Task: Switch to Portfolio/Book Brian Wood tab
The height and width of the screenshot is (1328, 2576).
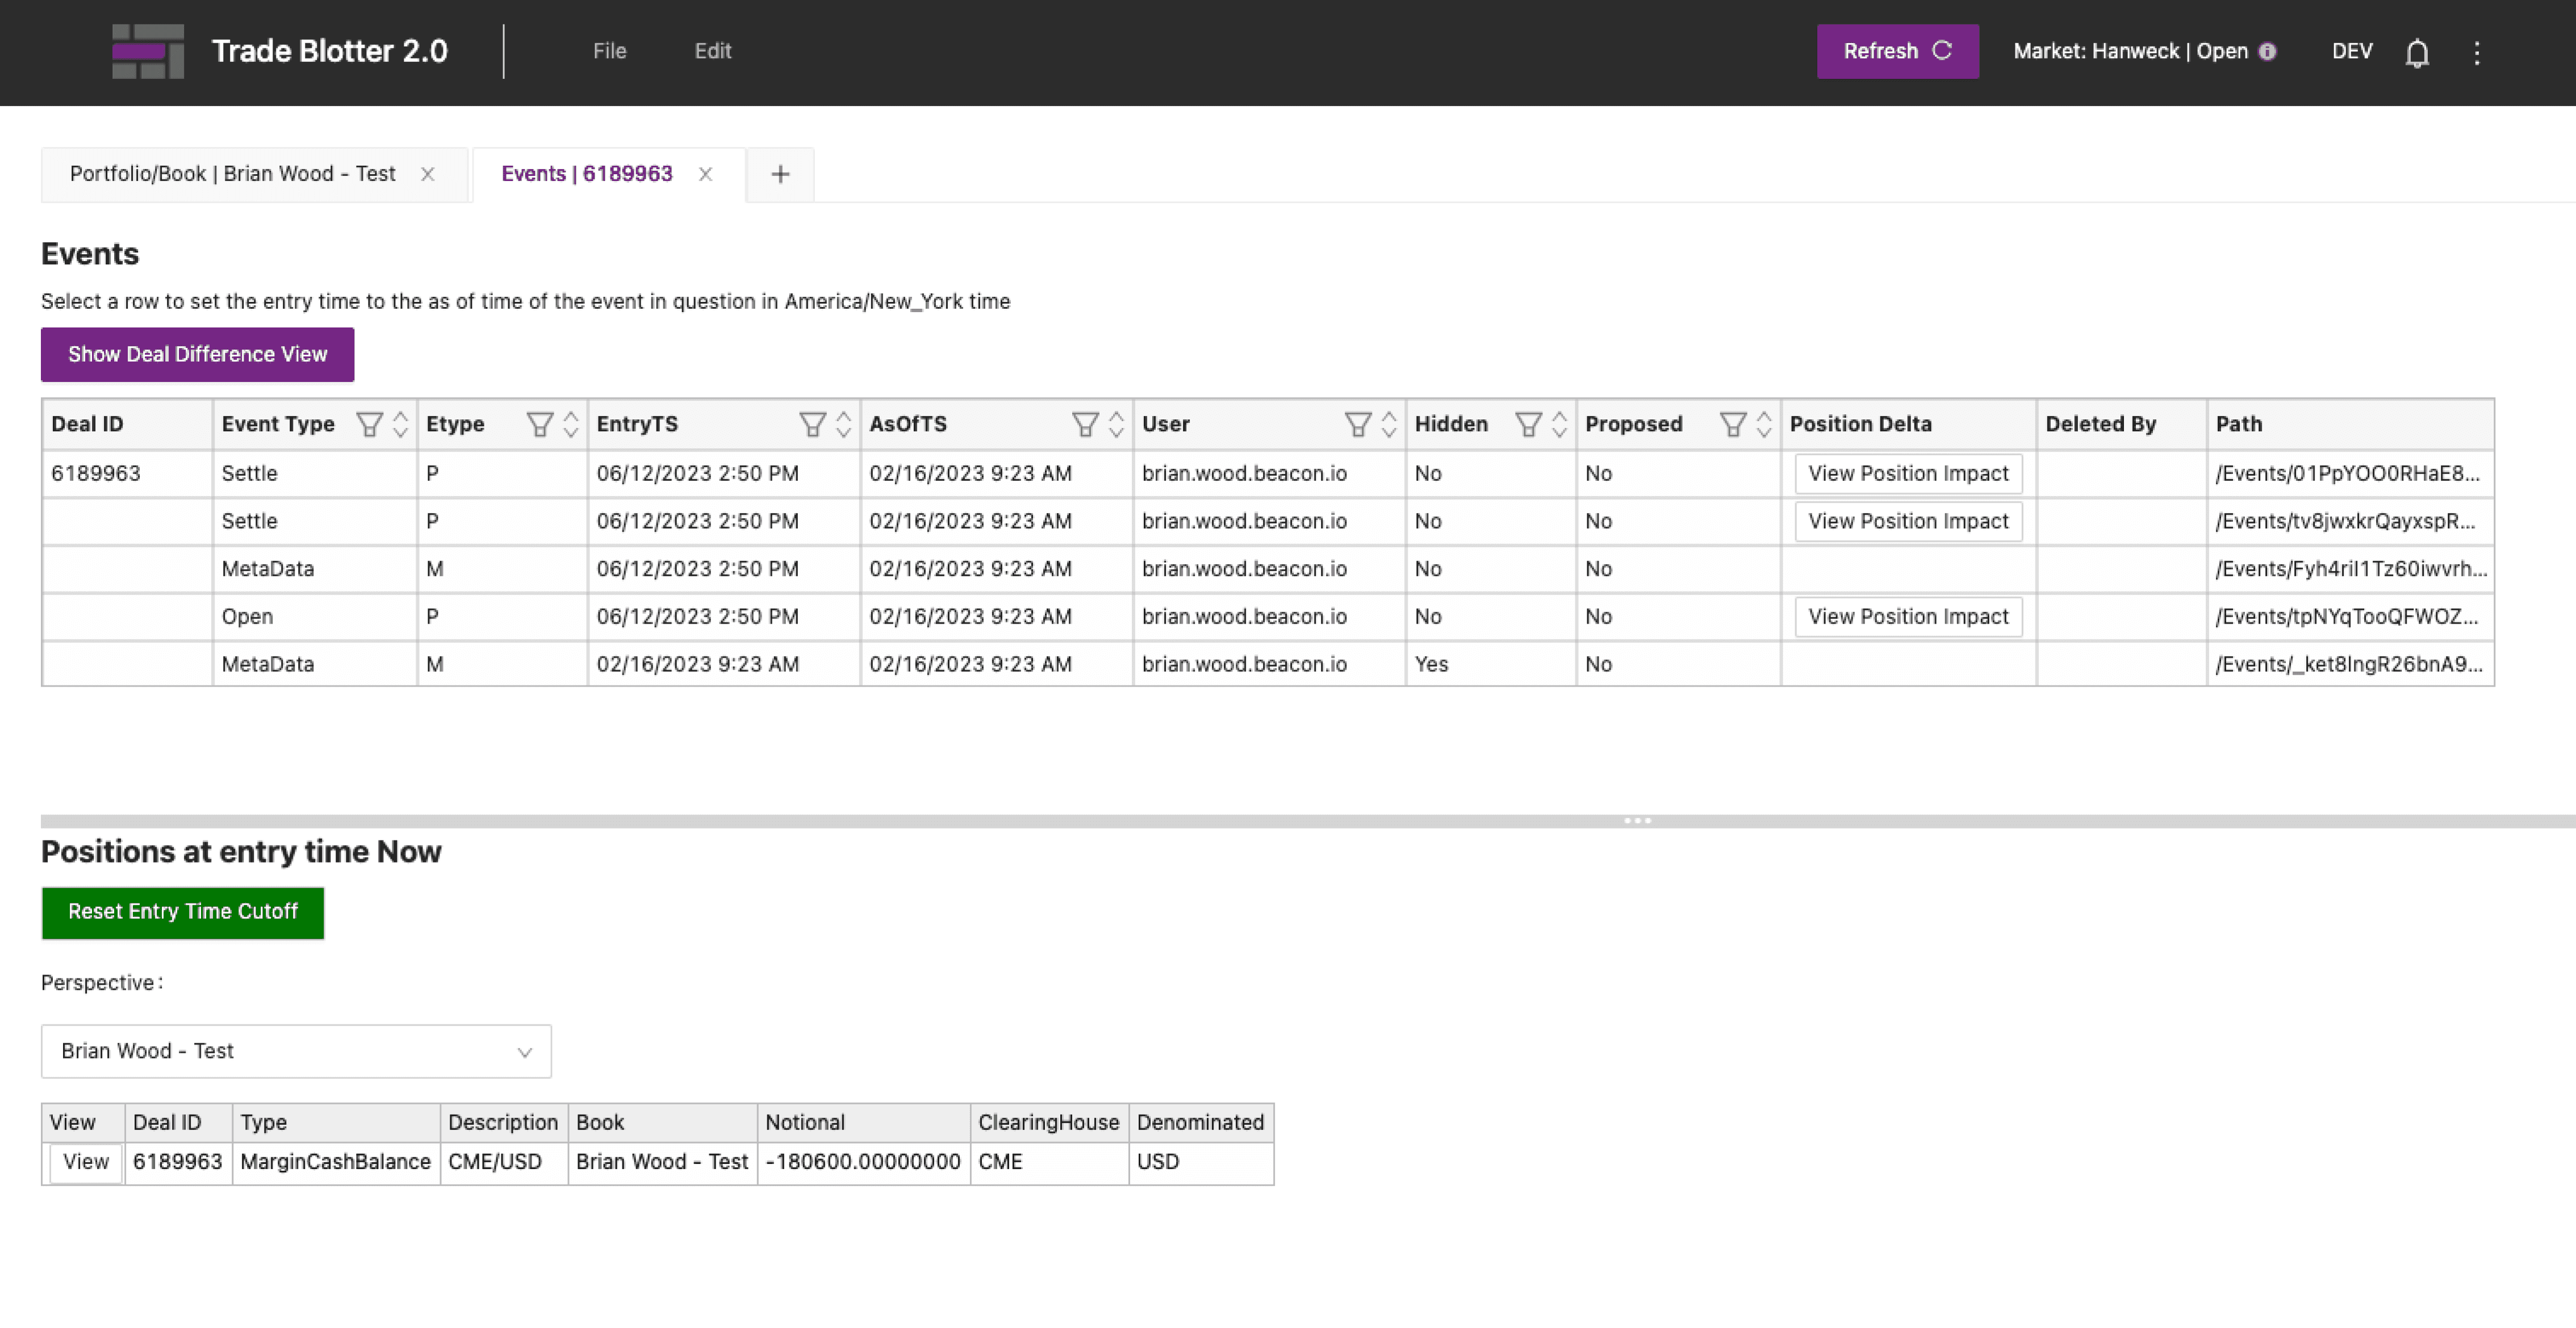Action: (x=232, y=174)
